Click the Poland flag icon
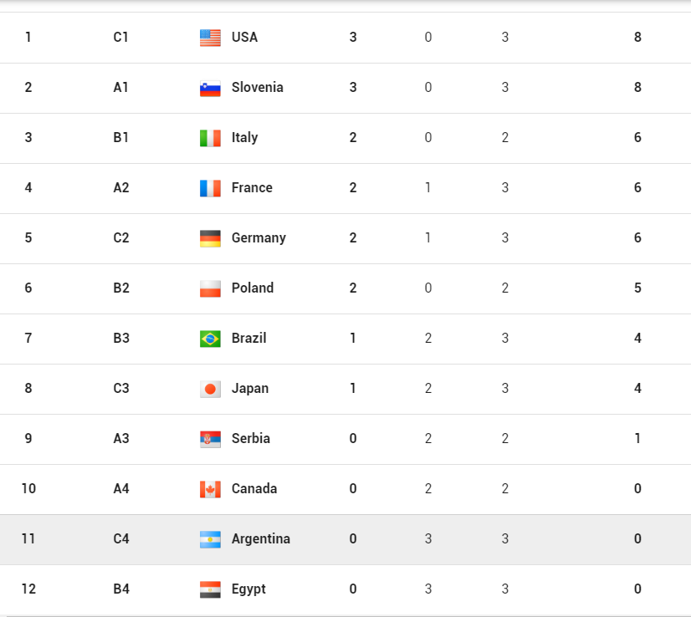This screenshot has height=617, width=691. click(x=210, y=288)
